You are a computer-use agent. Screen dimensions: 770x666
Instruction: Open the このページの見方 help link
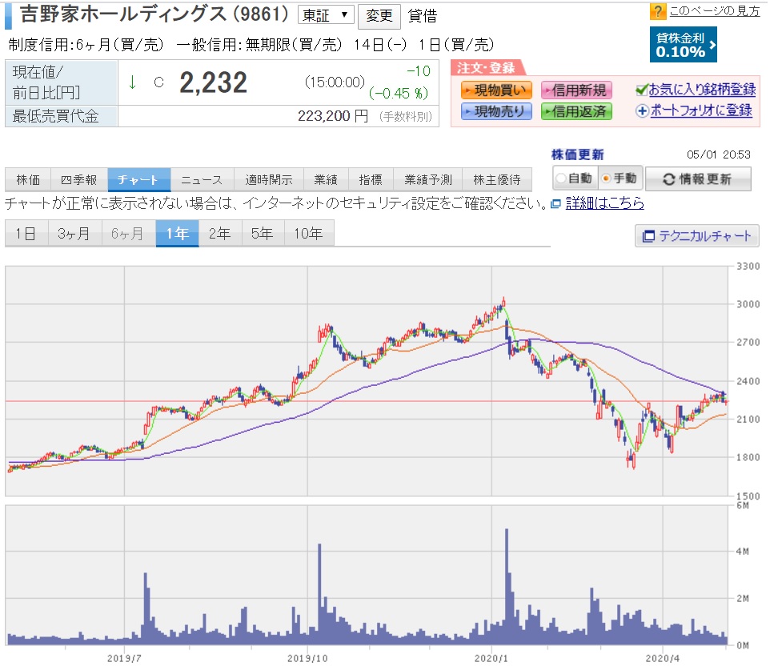(714, 10)
